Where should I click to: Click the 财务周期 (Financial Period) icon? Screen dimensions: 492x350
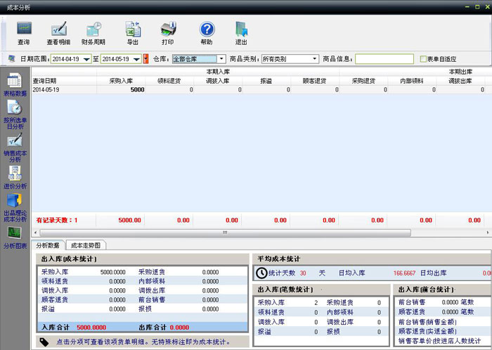(x=93, y=32)
